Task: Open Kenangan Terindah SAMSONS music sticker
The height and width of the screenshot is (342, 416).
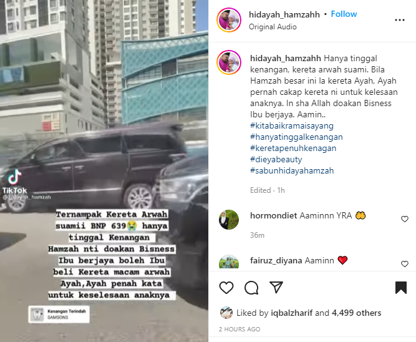Action: (59, 315)
